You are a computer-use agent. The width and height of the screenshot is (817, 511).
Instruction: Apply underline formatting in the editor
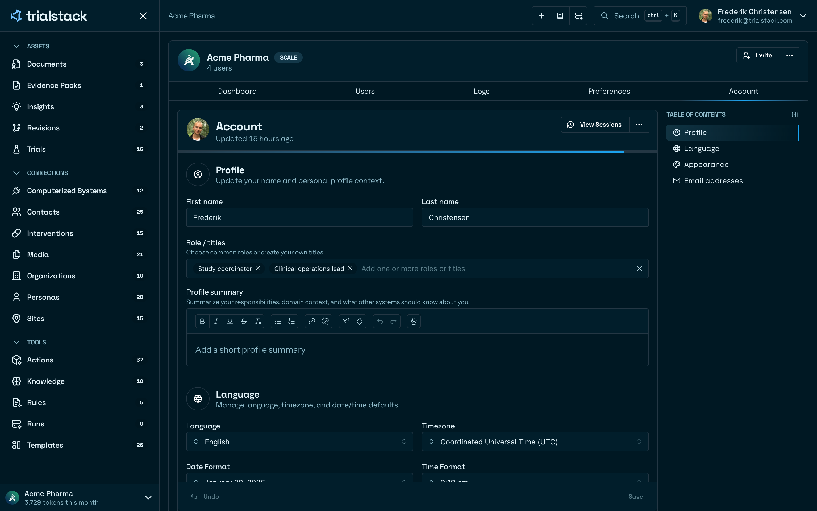[x=230, y=321]
